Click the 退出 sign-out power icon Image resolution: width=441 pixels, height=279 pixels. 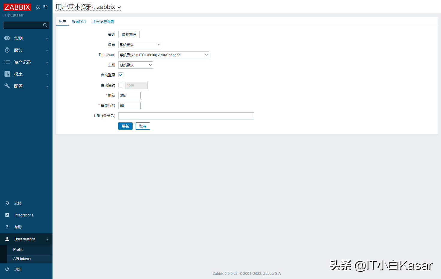(x=7, y=269)
